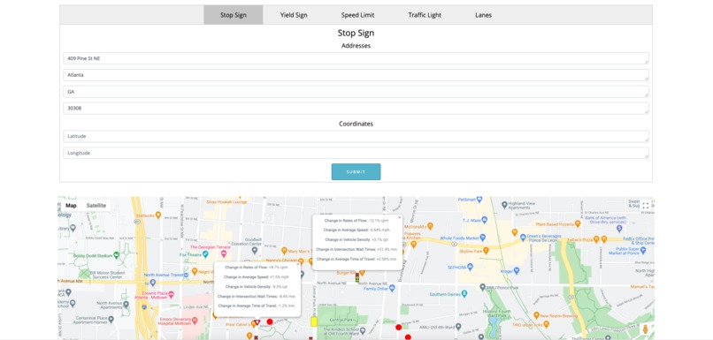713x340 pixels.
Task: Click 'Change in Vehicle Density: +3.1% cpl'
Action: (356, 239)
